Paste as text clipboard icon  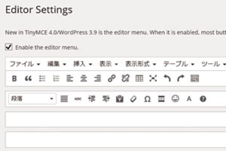coord(120,99)
